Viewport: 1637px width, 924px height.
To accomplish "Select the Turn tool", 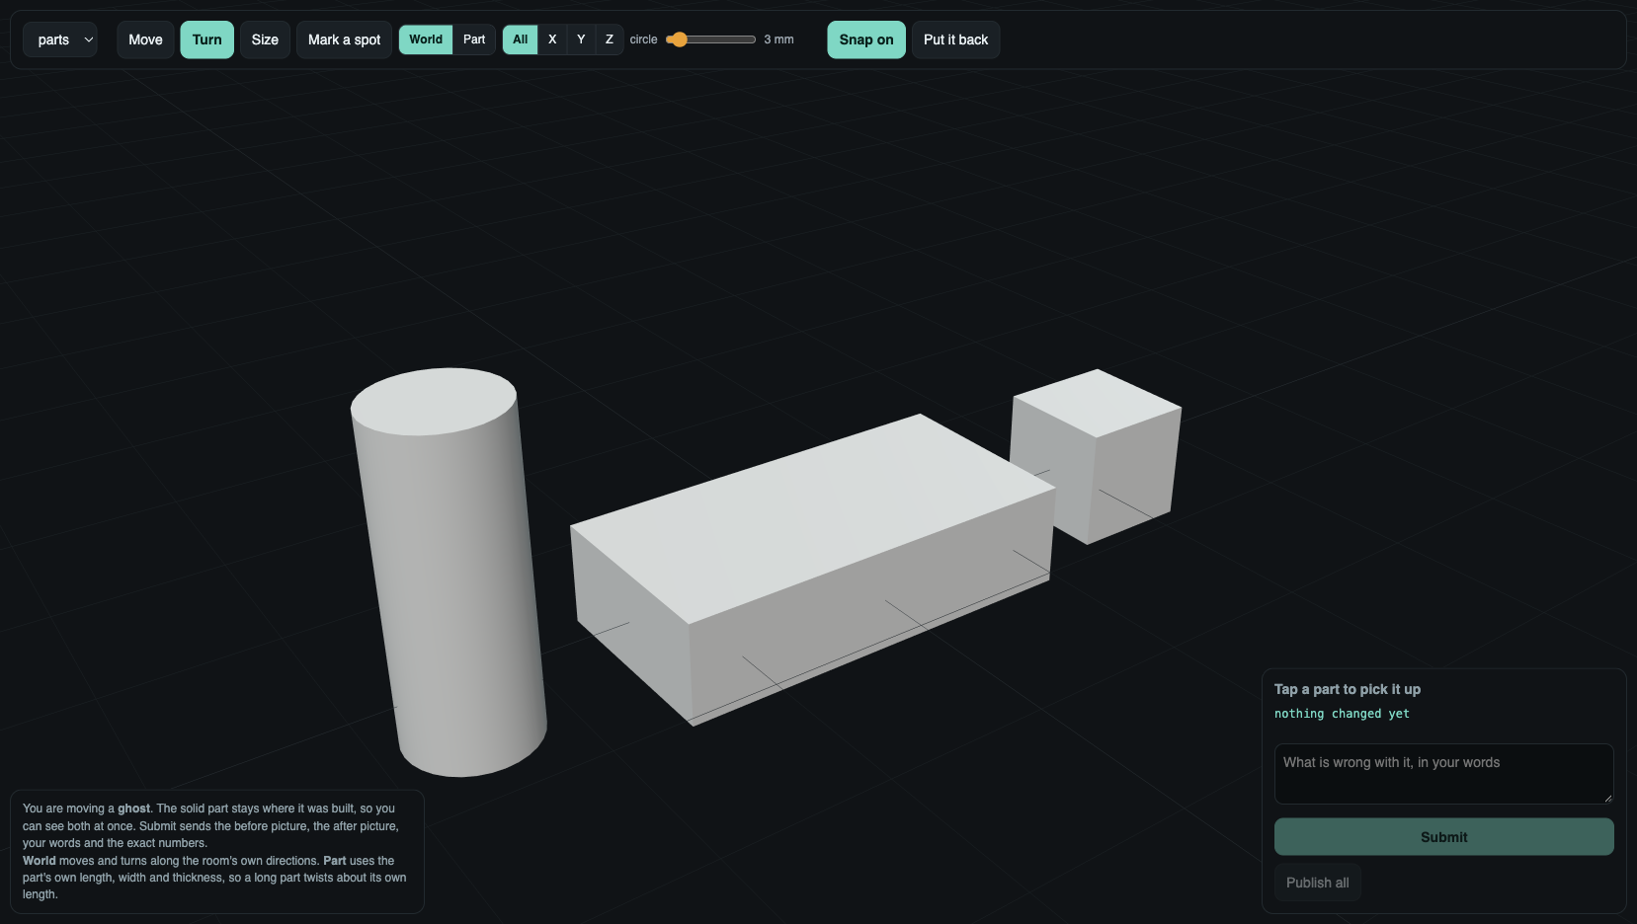I will (206, 39).
